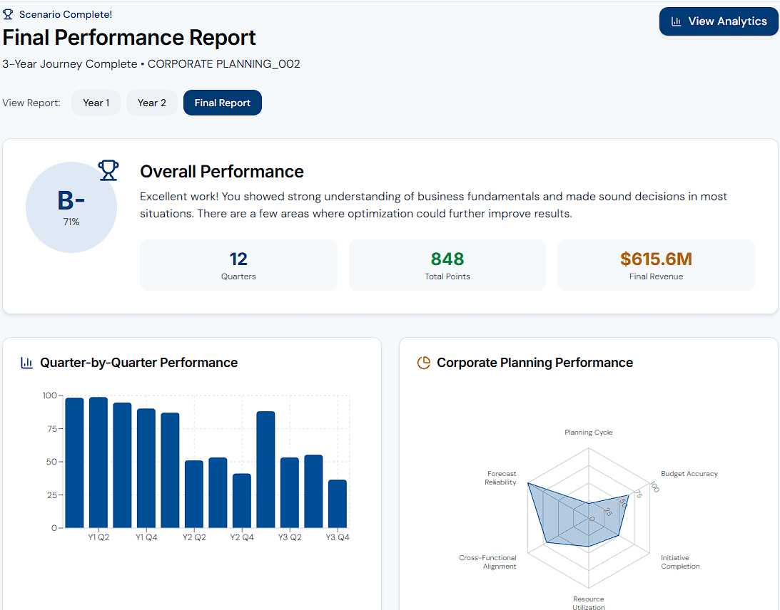Click the Final Performance Report heading
This screenshot has height=610, width=780.
pos(128,37)
